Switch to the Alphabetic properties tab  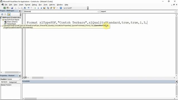(4, 82)
